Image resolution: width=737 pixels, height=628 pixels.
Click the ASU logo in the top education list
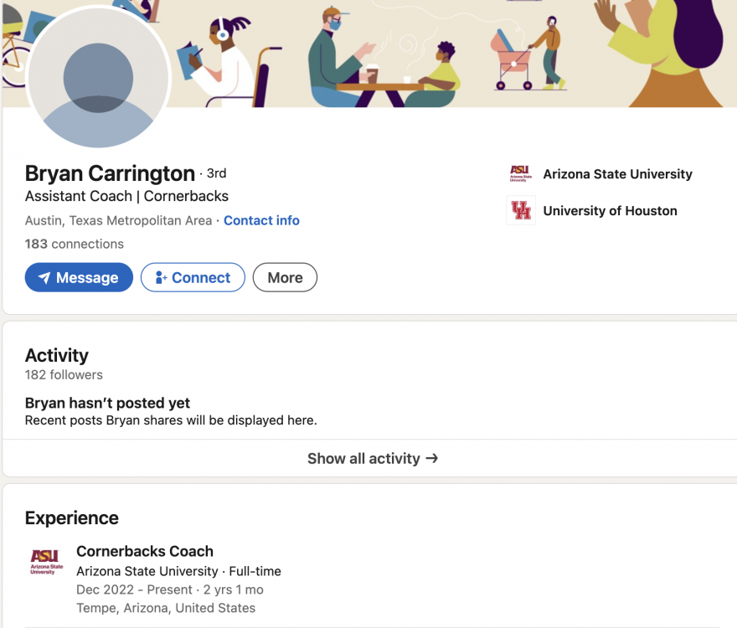(521, 174)
